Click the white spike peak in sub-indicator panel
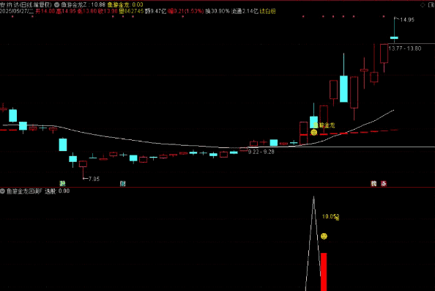435x291 pixels. (313, 198)
